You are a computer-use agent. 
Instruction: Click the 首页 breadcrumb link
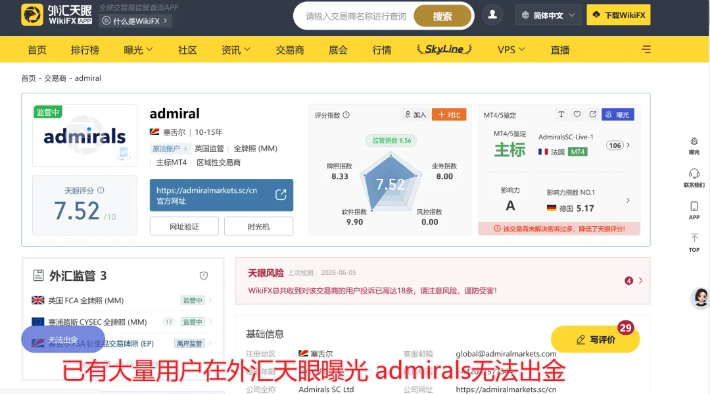point(28,78)
